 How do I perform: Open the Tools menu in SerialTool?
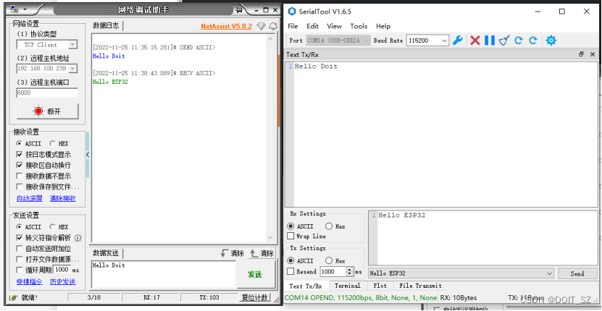(359, 26)
